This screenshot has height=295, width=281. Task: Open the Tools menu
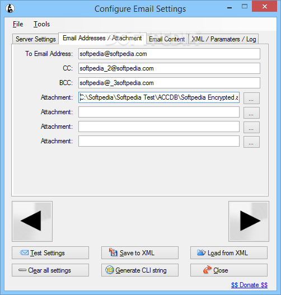(41, 24)
